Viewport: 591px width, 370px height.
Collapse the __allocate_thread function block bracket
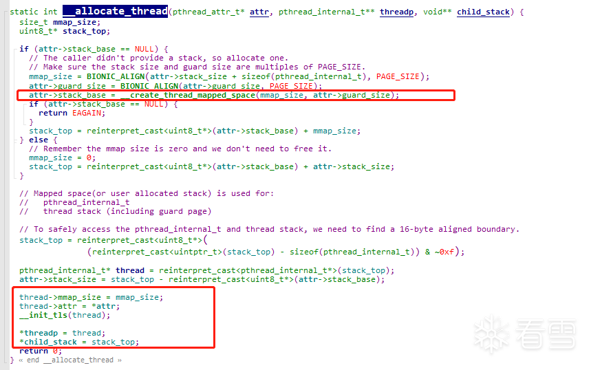pos(6,12)
